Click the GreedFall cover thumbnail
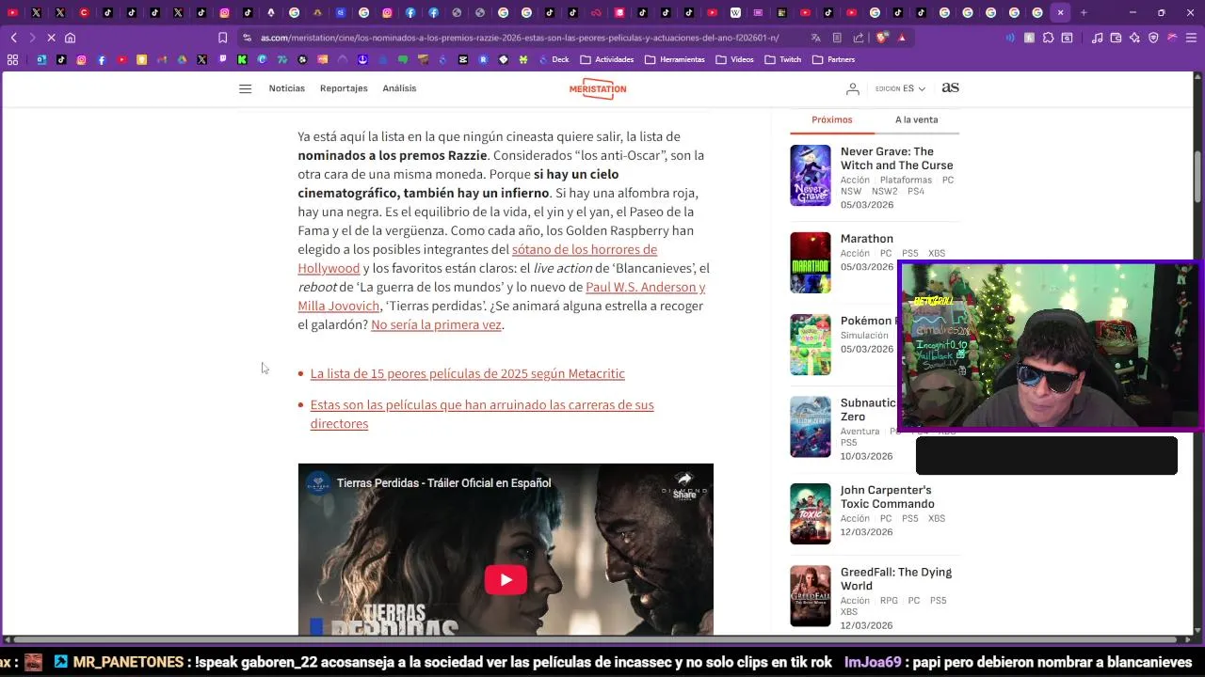Screen dimensions: 1205x677 point(811,595)
